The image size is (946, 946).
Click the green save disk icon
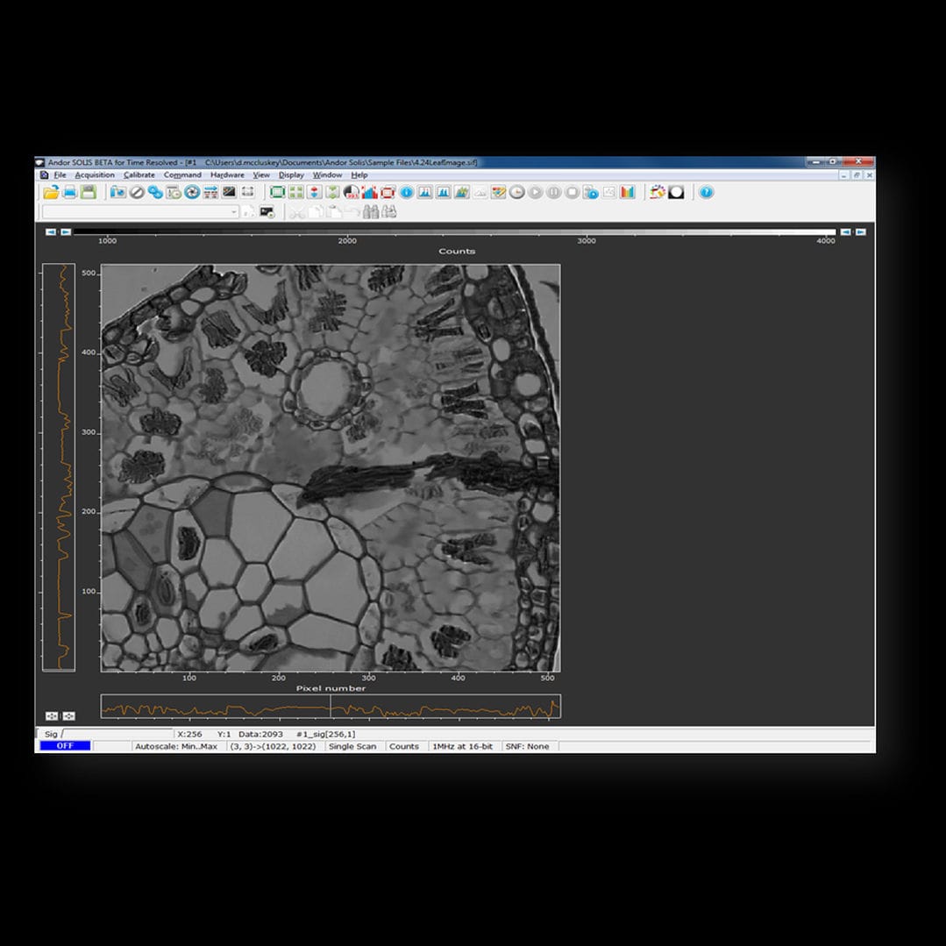point(88,192)
